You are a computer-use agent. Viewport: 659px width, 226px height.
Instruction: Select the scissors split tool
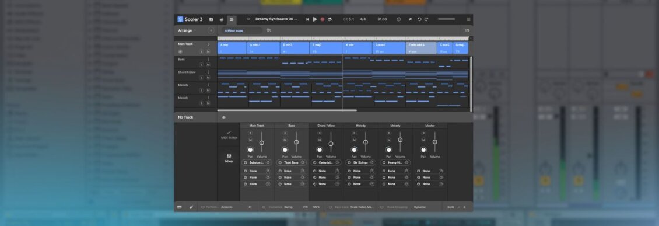point(269,30)
